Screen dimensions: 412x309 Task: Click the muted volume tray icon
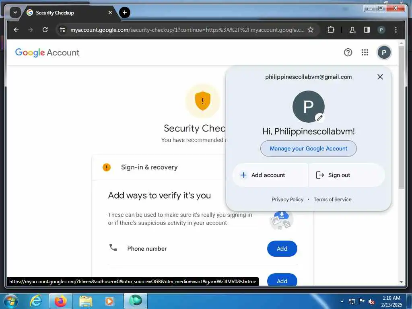371,301
